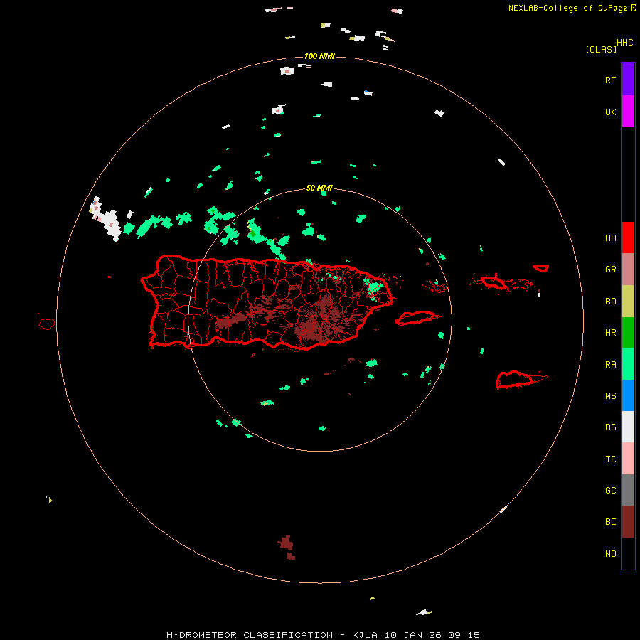
Task: Click the GC legend label
Action: [610, 491]
